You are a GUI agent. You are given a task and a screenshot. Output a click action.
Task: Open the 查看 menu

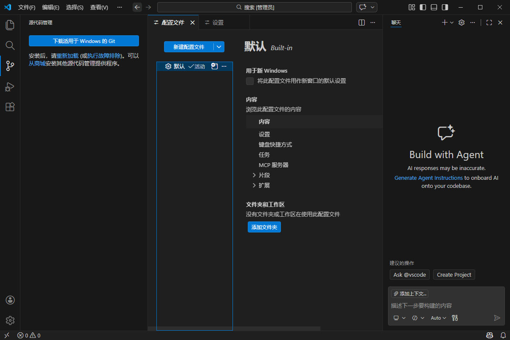tap(99, 7)
